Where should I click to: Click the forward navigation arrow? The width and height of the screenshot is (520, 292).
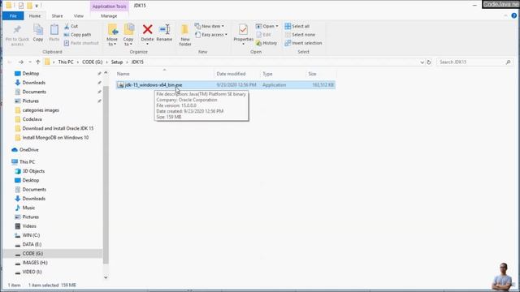pyautogui.click(x=21, y=62)
